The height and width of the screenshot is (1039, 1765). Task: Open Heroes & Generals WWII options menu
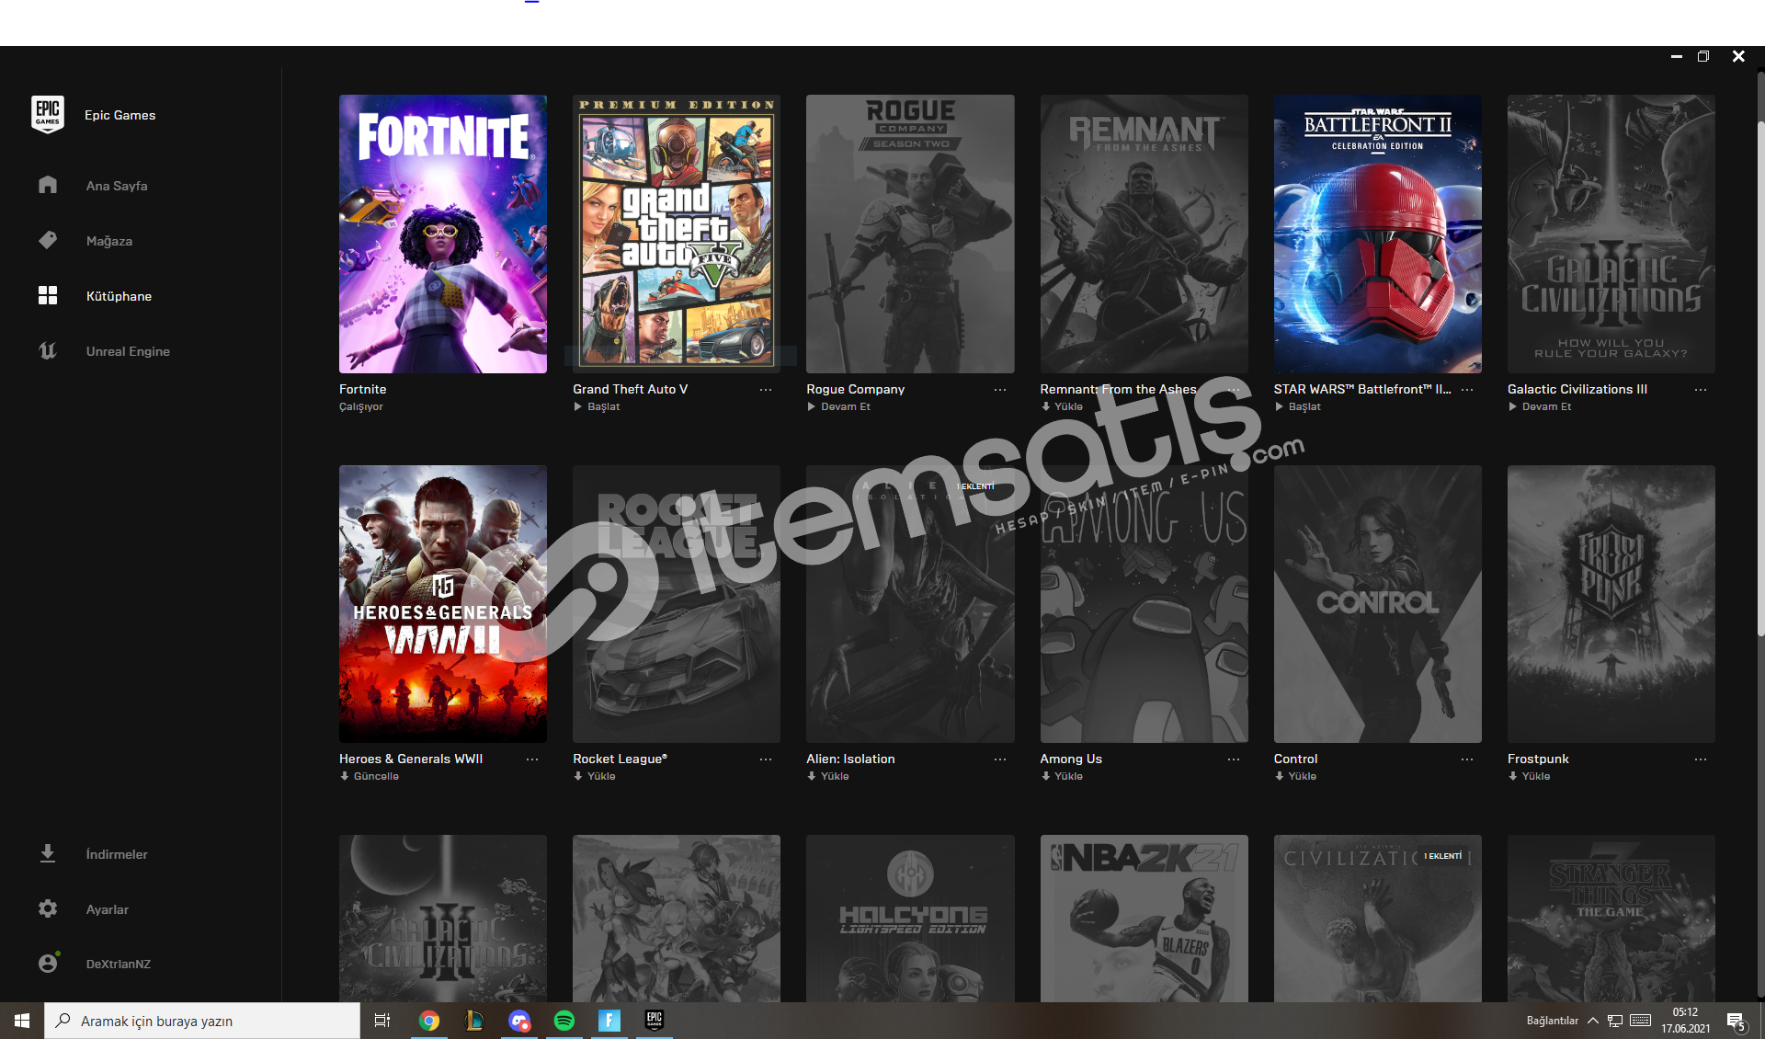coord(532,759)
